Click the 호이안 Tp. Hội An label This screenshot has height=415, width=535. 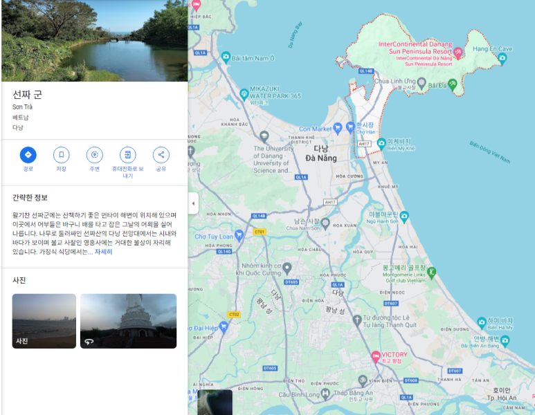coord(502,394)
